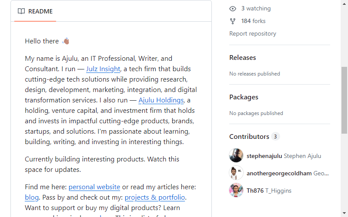
Task: Click the vertical scrollbar thumb
Action: tap(344, 100)
